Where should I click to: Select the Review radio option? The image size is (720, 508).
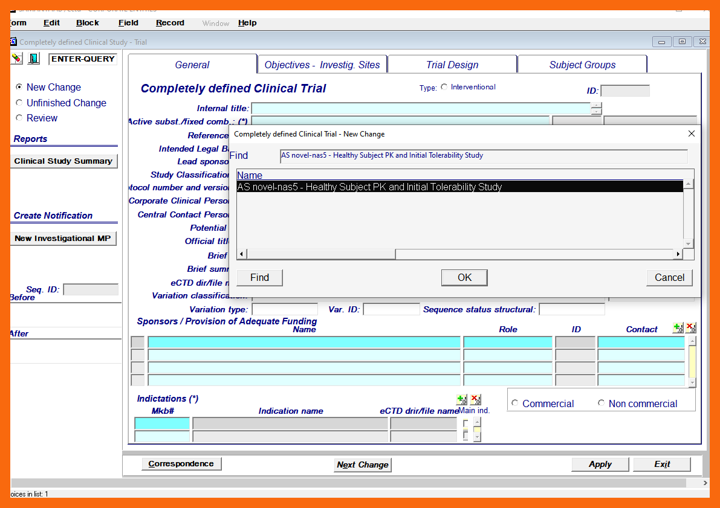(x=19, y=118)
